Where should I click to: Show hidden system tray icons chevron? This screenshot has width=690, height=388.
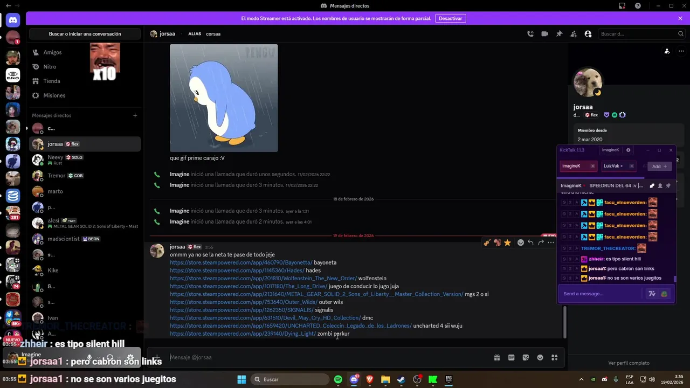(x=581, y=379)
